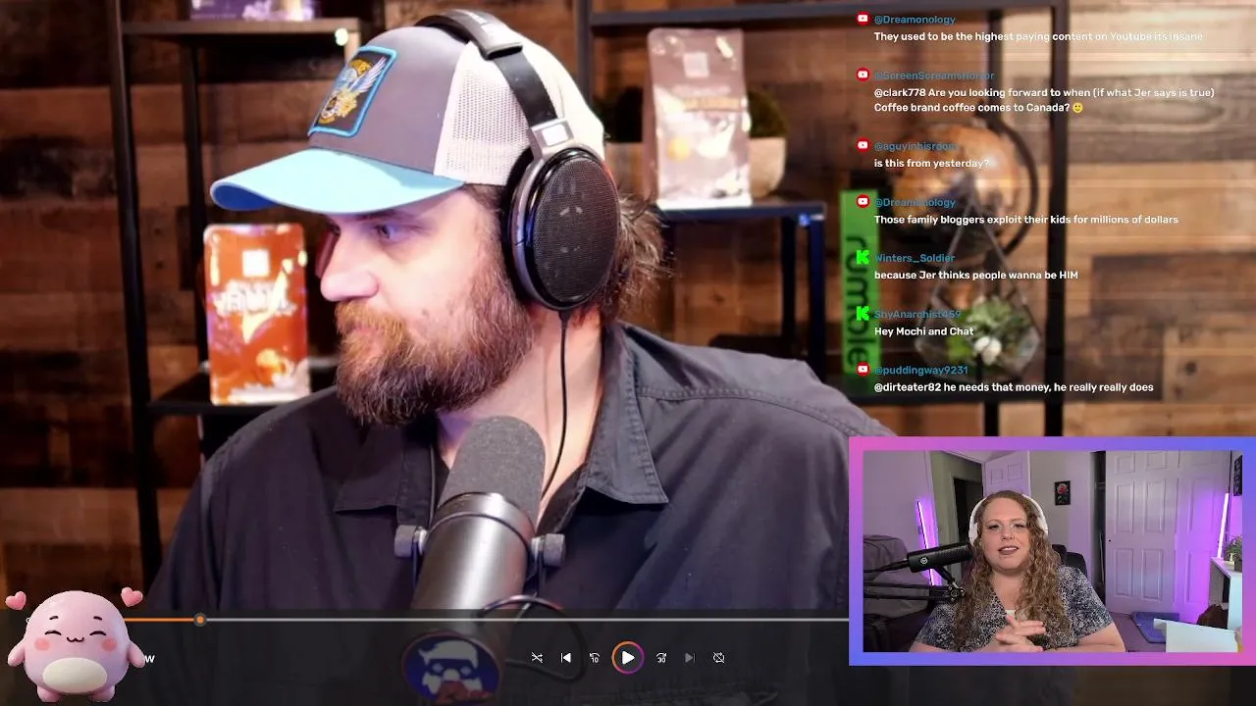
Task: Select message "Those family bloggers exploit their kids"
Action: pos(1026,220)
